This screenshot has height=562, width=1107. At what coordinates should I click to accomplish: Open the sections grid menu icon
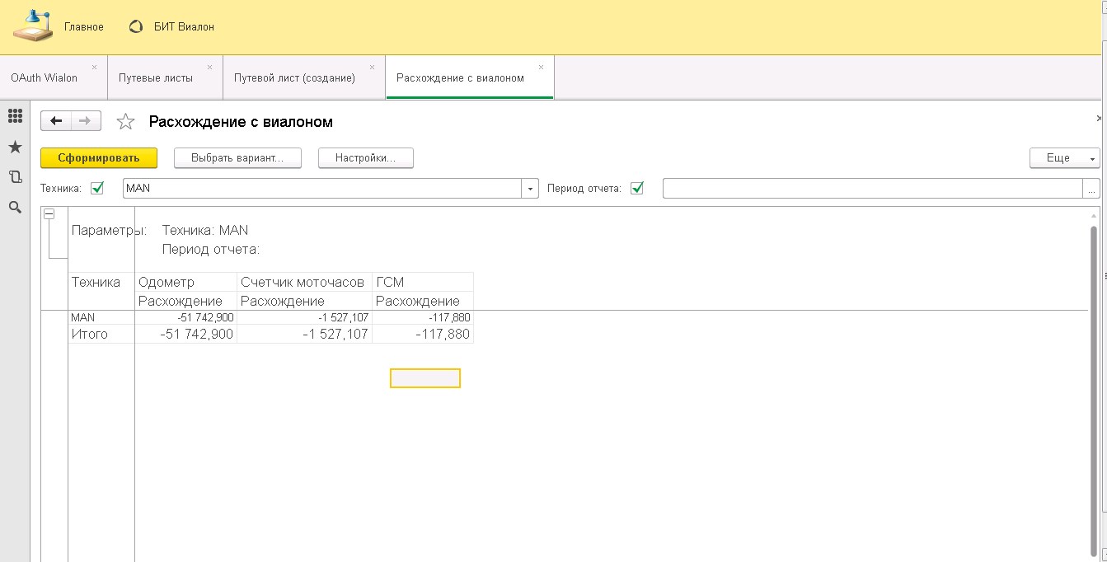coord(15,116)
